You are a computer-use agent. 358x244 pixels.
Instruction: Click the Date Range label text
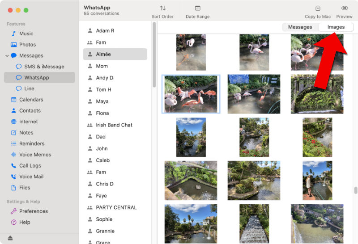coord(198,17)
